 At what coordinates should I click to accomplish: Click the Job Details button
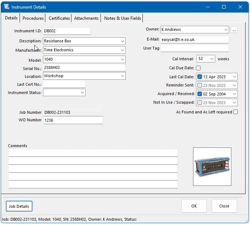coord(19,206)
